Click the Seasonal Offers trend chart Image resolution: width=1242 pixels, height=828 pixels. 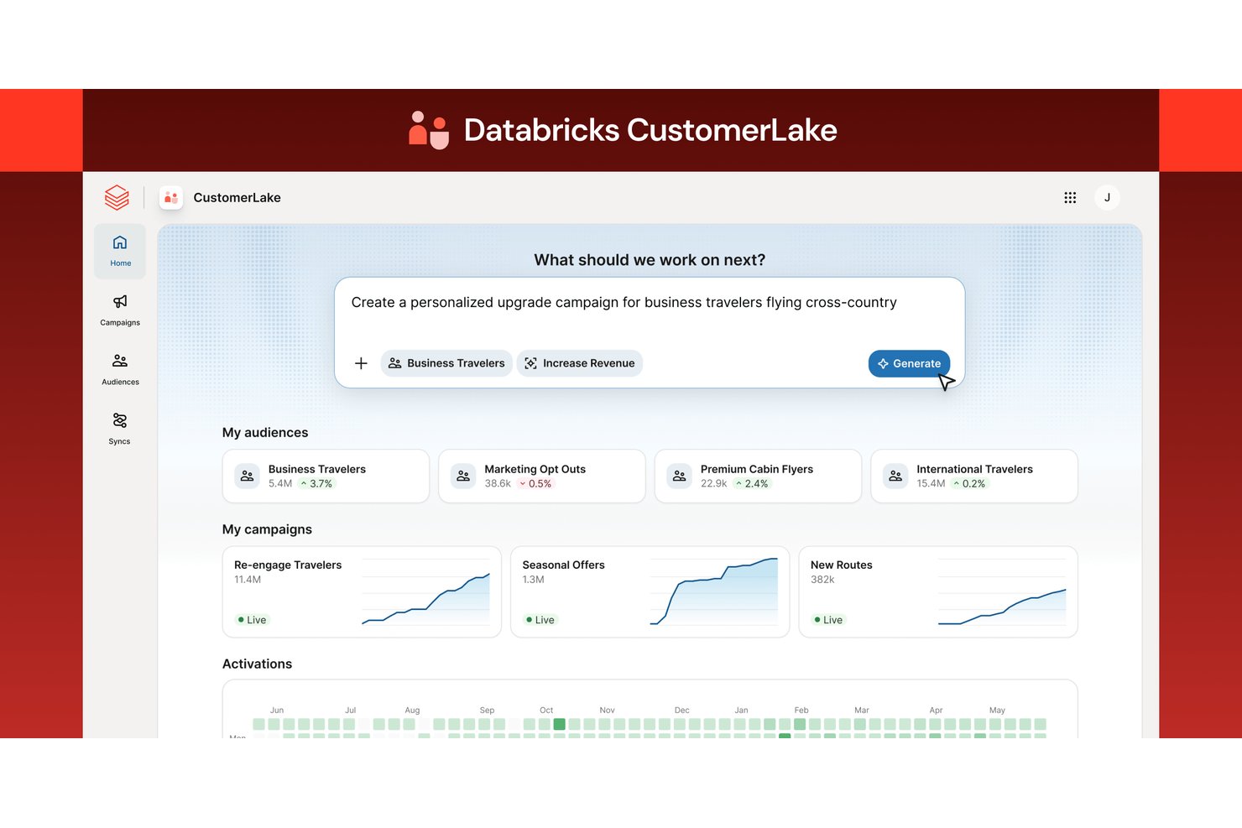[x=714, y=593]
